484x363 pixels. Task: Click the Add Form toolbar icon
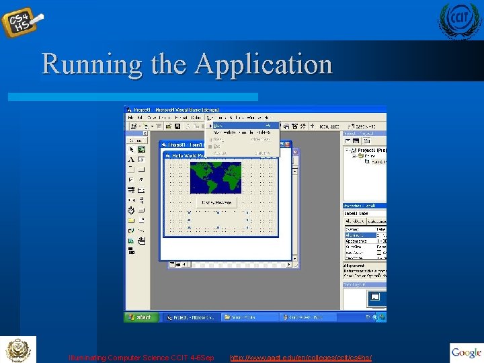[x=145, y=126]
